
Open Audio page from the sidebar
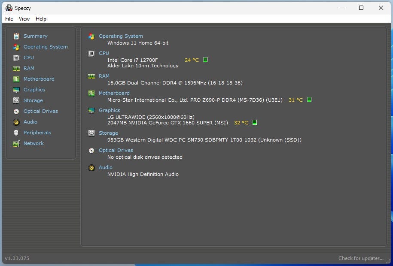pos(30,122)
